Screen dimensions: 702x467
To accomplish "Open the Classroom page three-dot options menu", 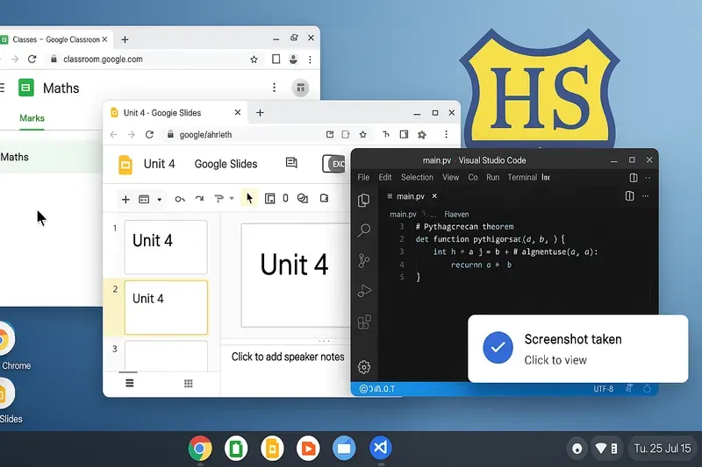I will click(274, 88).
